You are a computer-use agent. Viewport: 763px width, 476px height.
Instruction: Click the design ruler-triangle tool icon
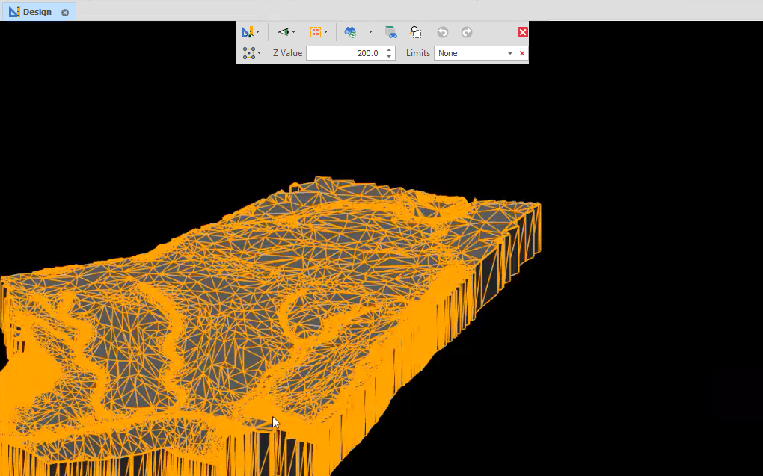click(x=247, y=32)
